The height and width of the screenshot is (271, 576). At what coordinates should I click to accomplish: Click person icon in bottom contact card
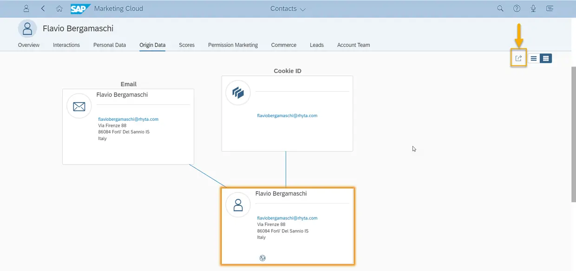[238, 205]
